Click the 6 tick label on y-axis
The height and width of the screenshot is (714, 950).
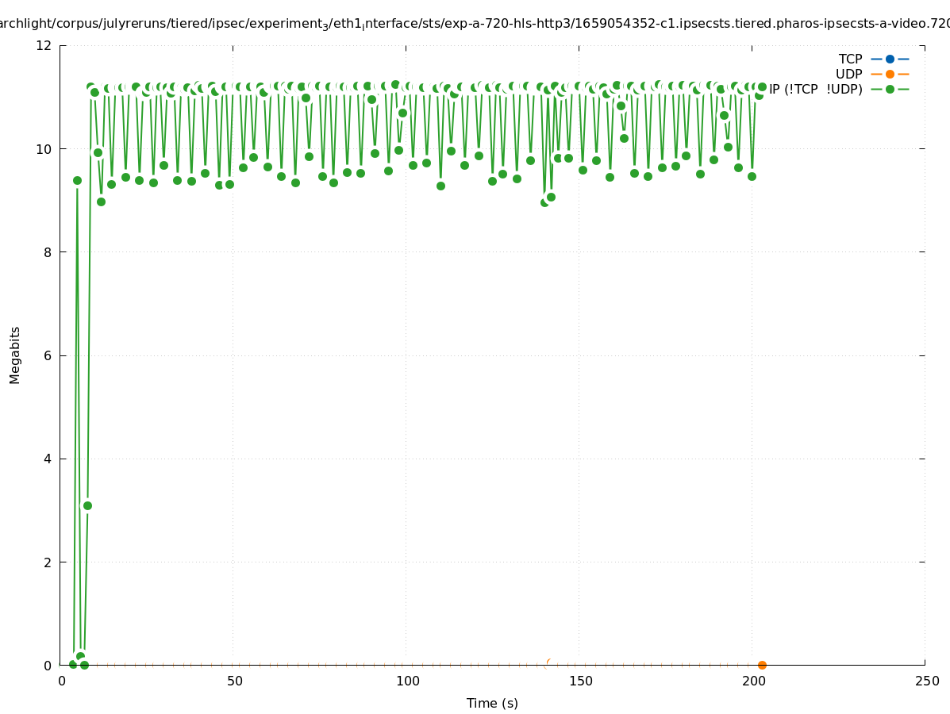48,355
